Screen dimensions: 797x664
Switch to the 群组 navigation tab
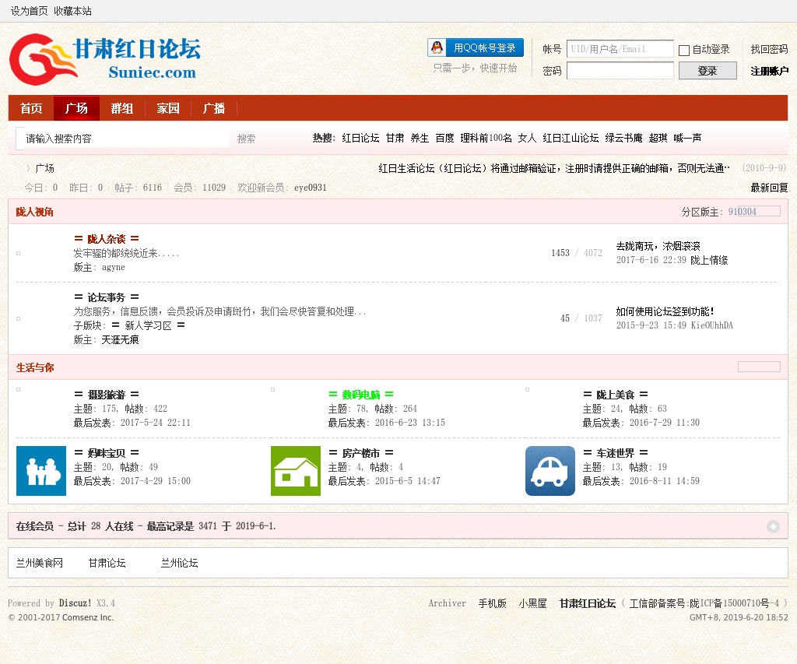coord(121,108)
